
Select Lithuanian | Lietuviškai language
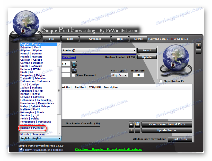(38, 100)
